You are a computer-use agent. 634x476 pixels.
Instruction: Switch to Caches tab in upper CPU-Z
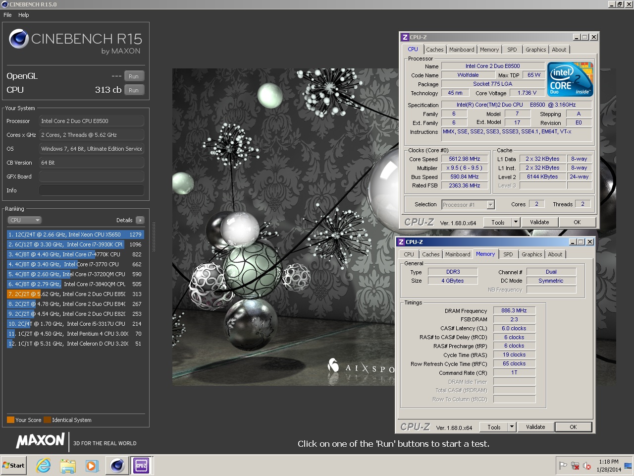(x=435, y=50)
